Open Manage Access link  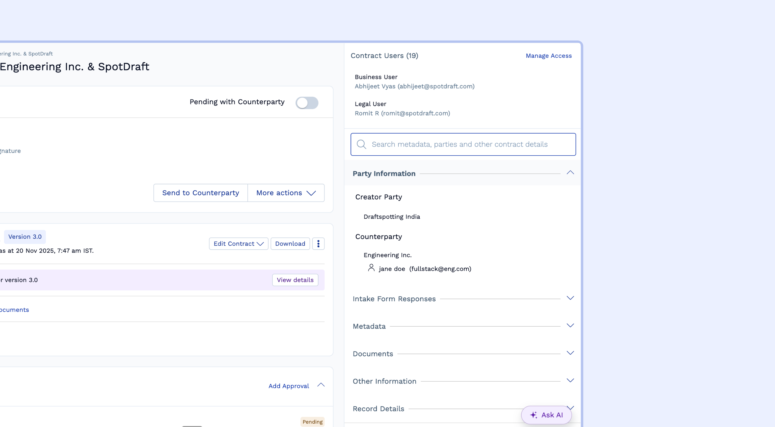tap(548, 56)
